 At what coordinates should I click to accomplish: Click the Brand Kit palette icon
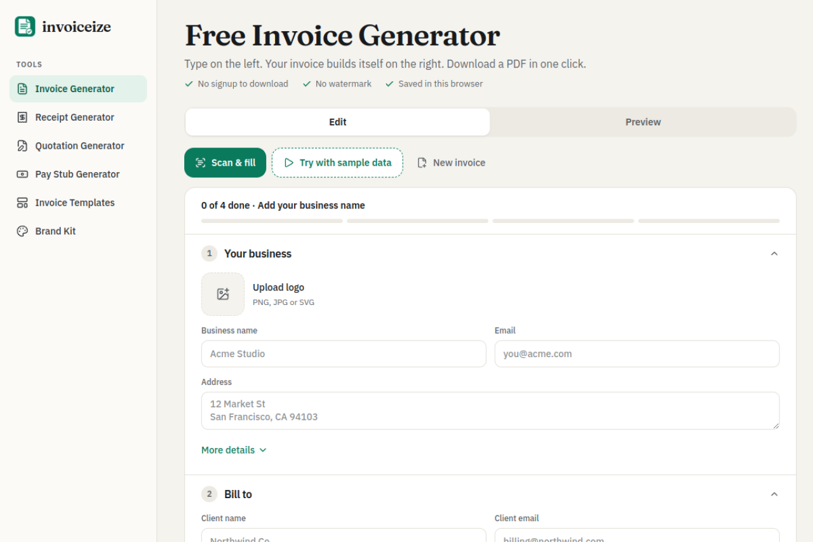(x=22, y=231)
